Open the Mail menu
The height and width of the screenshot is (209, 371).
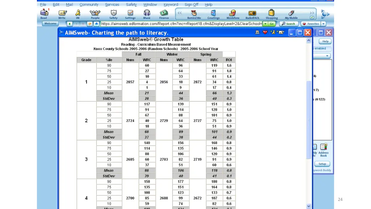69,4
